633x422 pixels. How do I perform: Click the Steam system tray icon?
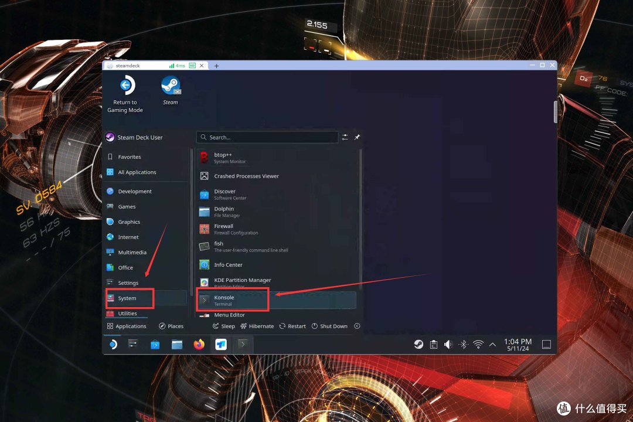pyautogui.click(x=418, y=345)
